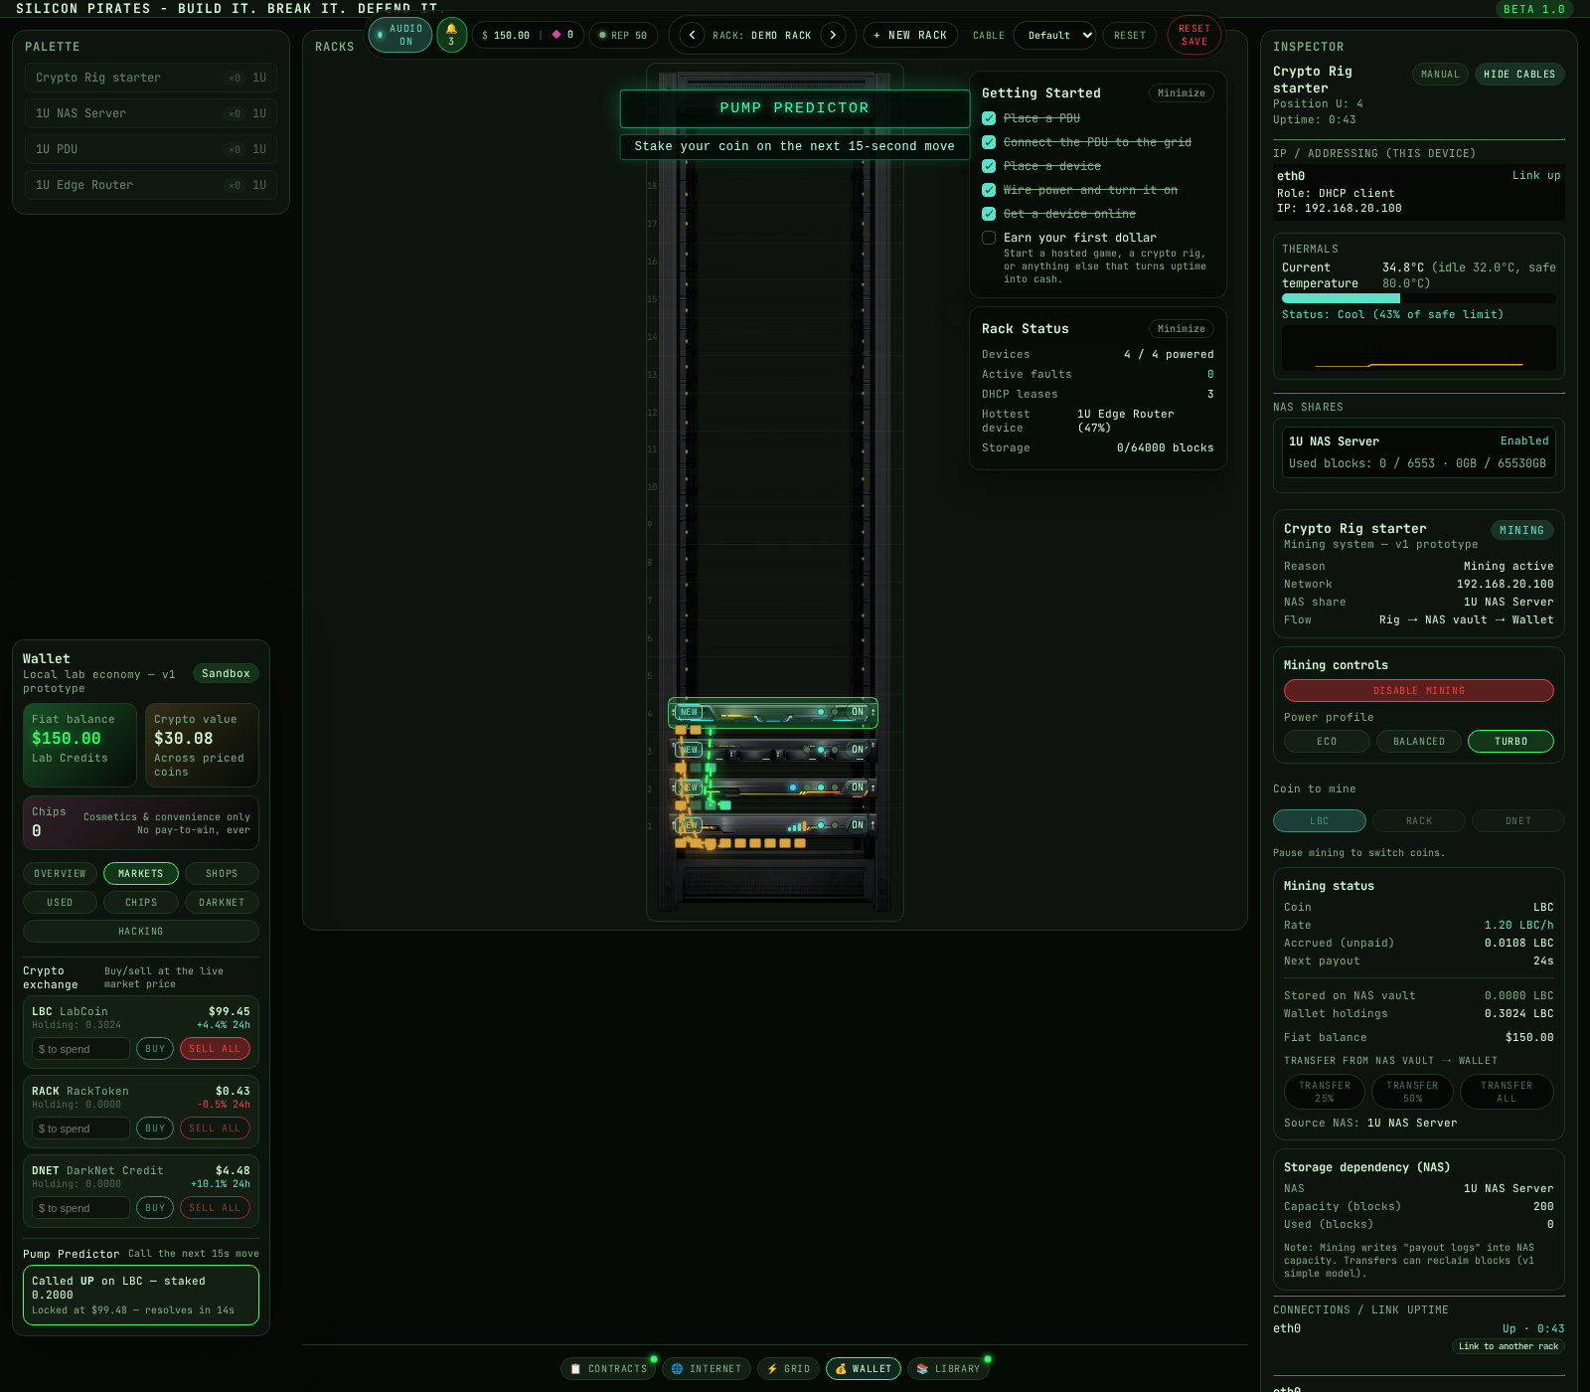Screen dimensions: 1590x1392
Task: Click Transfer 50% from the NAS vault
Action: 1412,1092
